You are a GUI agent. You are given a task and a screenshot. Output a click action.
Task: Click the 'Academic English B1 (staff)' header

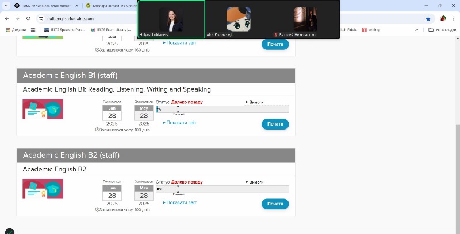(x=156, y=76)
